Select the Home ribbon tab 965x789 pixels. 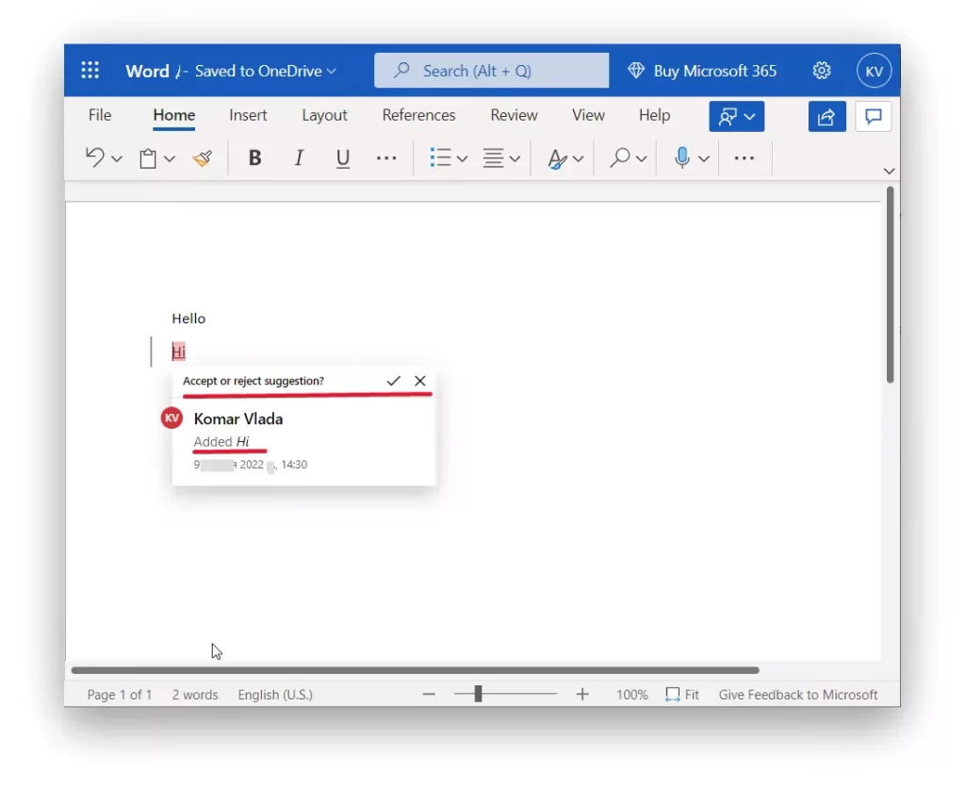pos(174,115)
